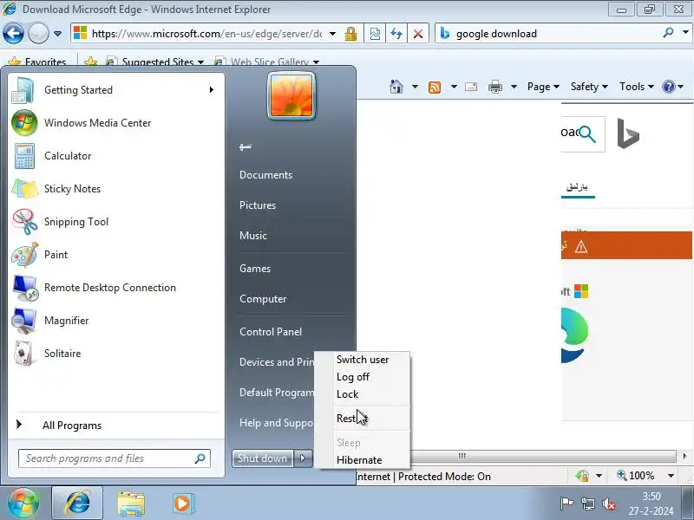The width and height of the screenshot is (694, 520).
Task: Open the search provider dropdown arrow
Action: (x=685, y=33)
